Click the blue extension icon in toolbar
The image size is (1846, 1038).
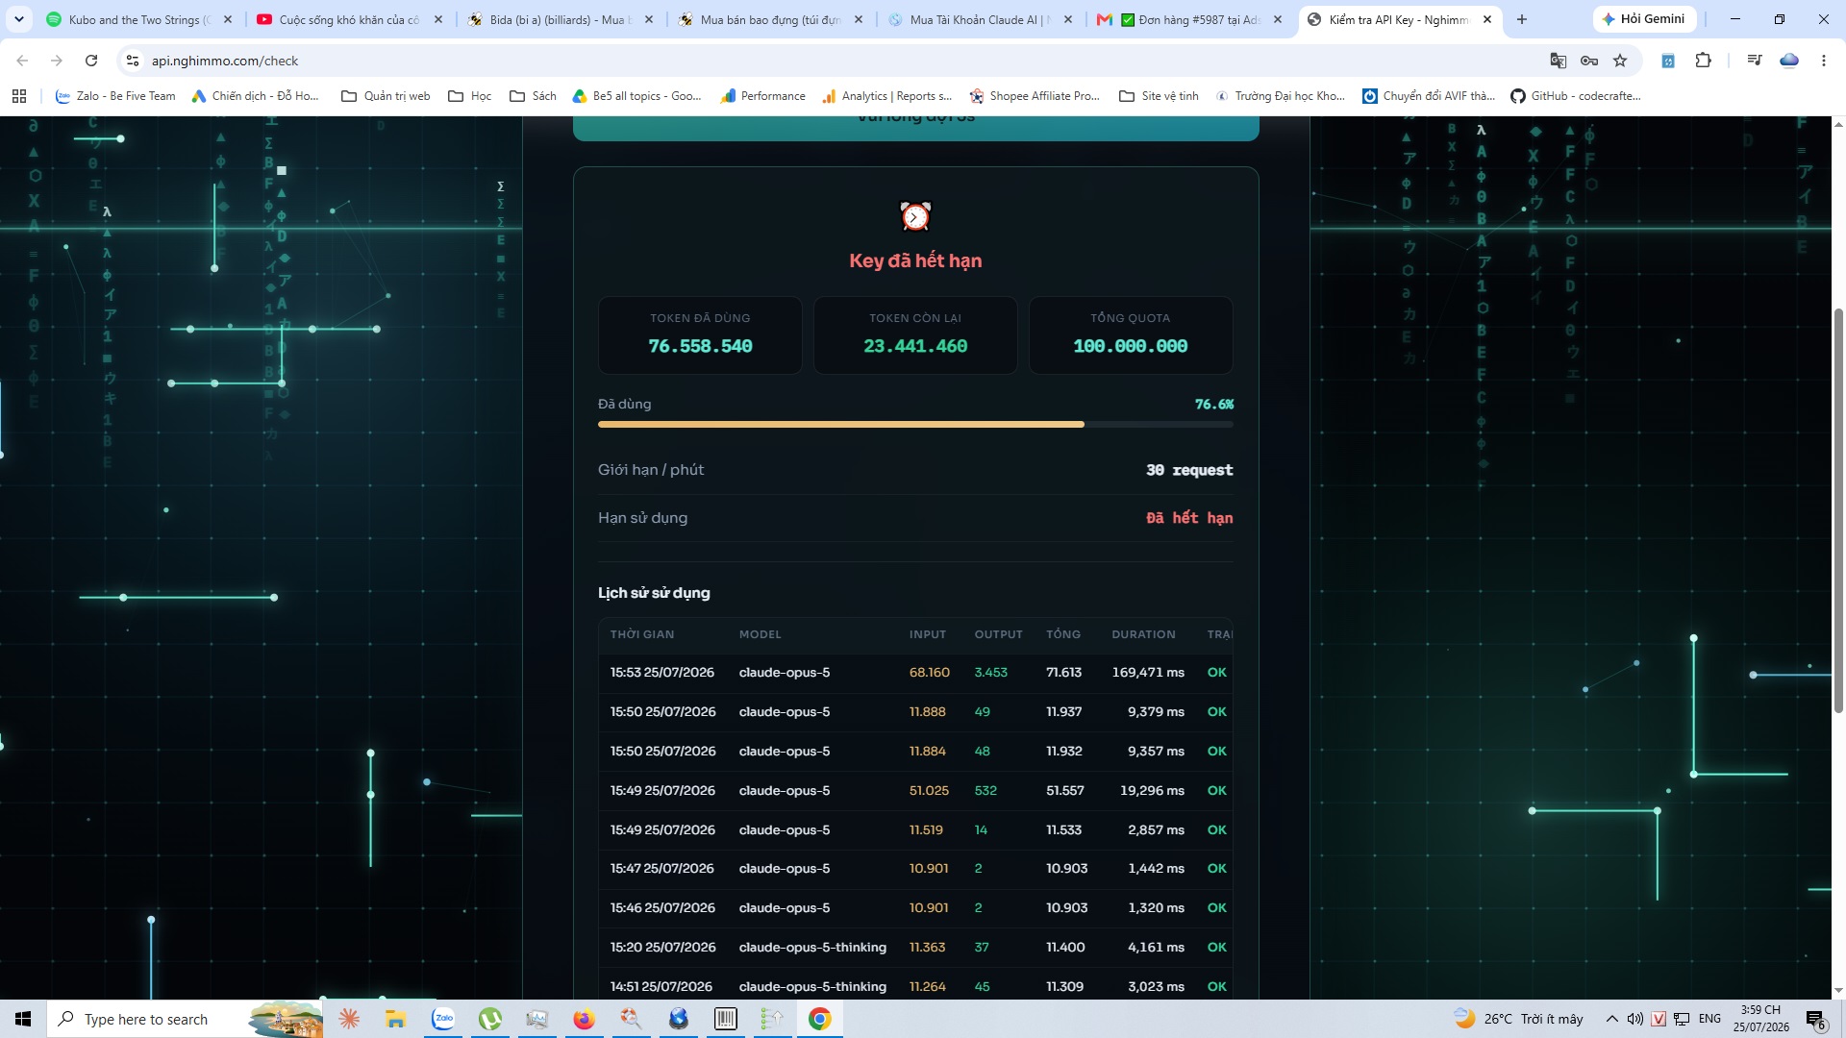tap(1668, 61)
